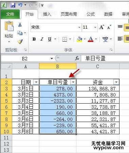Open the 日期 filter dropdown
This screenshot has height=153, width=129.
click(x=36, y=82)
